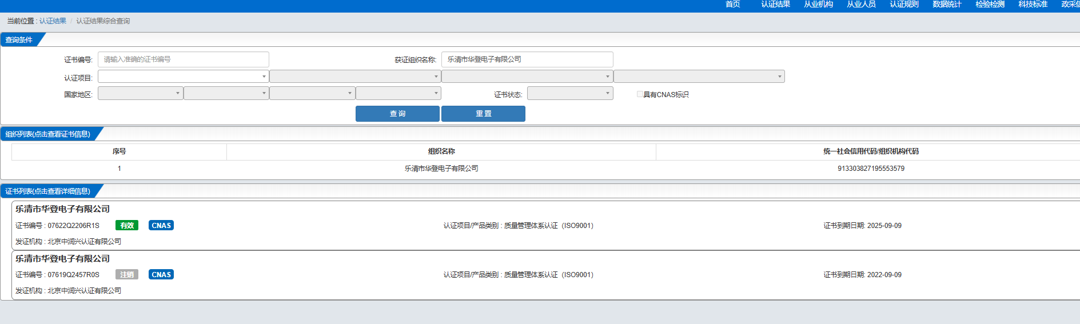Click 发证机构 line of the 有效 certificate
The height and width of the screenshot is (324, 1080).
click(x=68, y=242)
